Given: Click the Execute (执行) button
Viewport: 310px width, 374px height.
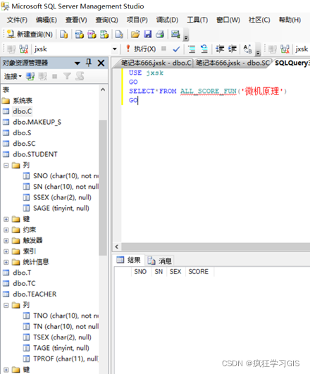Looking at the screenshot, I should coord(141,49).
